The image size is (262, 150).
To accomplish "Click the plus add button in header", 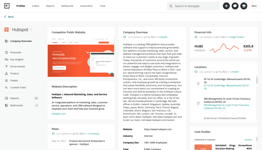I will 226,6.
